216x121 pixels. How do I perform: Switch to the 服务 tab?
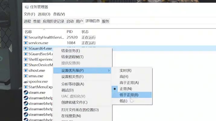(x=105, y=21)
